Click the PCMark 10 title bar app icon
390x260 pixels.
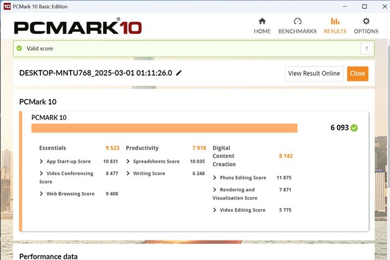tap(7, 6)
